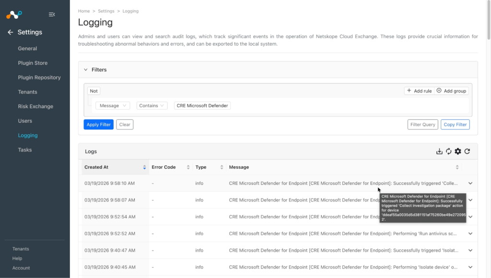Image resolution: width=491 pixels, height=278 pixels.
Task: Click the 03/19/2026 9:58:10 AM timestamp
Action: click(x=110, y=183)
